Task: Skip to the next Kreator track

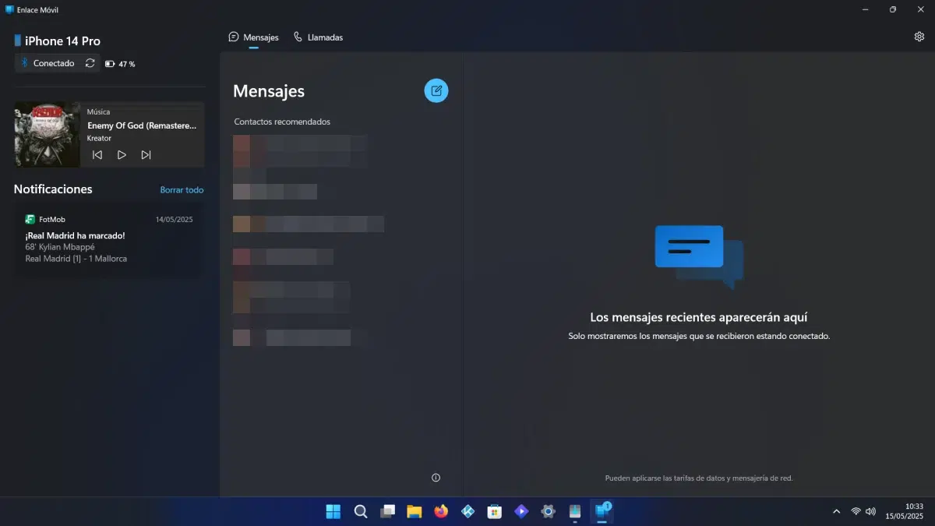Action: [x=146, y=154]
